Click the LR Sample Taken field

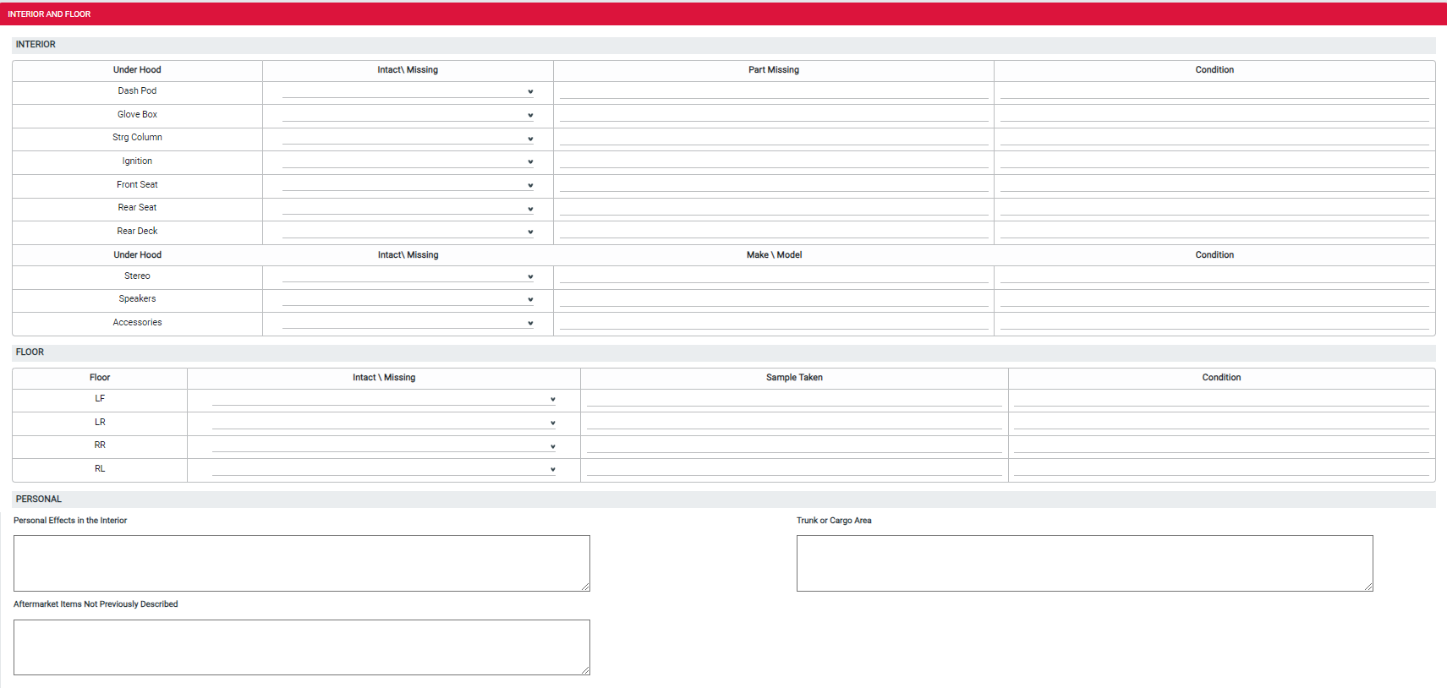(x=794, y=423)
